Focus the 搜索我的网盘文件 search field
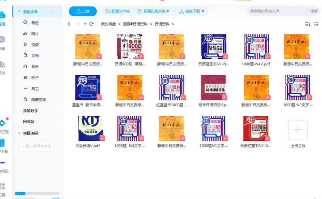This screenshot has height=199, width=322. point(277,11)
